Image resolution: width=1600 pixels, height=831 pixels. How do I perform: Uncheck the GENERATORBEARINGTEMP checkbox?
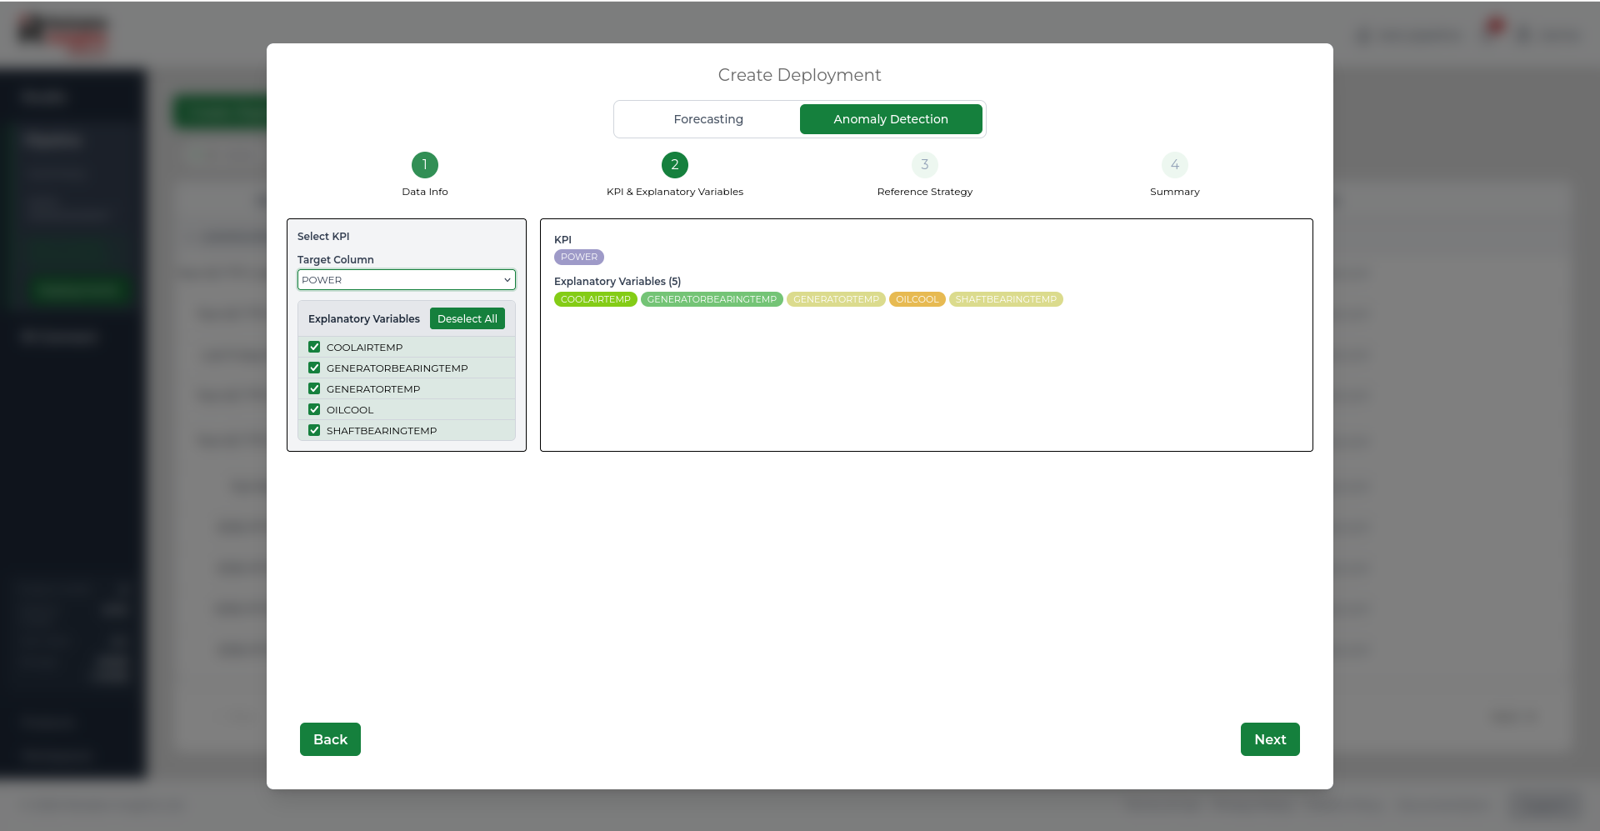click(x=314, y=368)
